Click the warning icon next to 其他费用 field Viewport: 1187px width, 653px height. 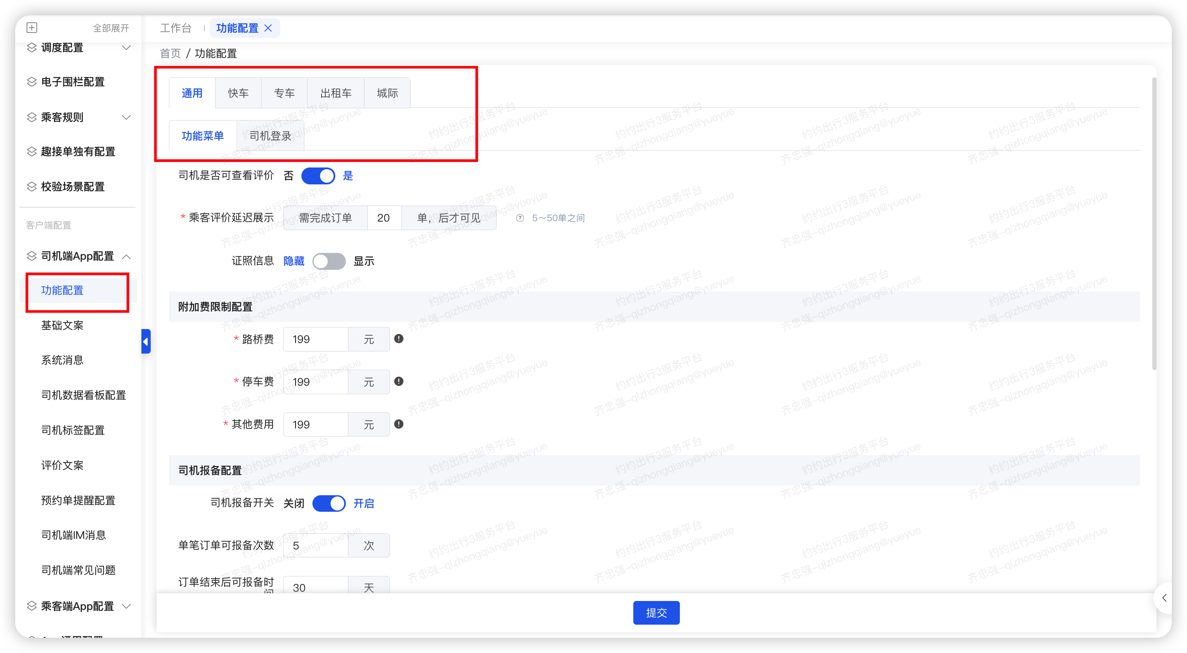399,424
